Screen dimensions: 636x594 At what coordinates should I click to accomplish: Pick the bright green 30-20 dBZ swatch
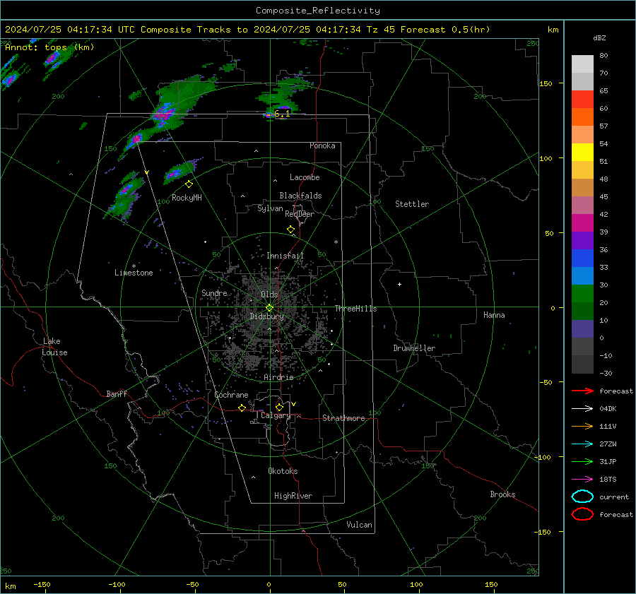tap(582, 294)
